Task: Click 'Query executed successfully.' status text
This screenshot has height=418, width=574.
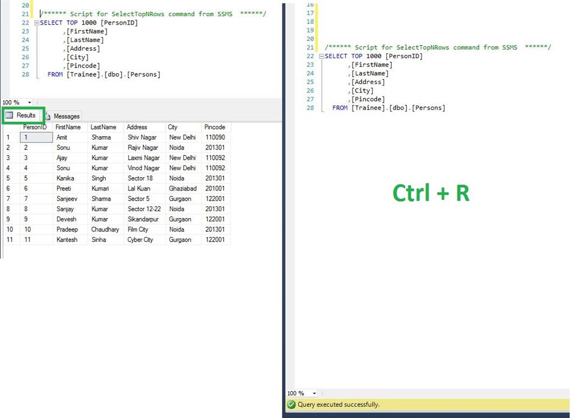Action: (339, 405)
